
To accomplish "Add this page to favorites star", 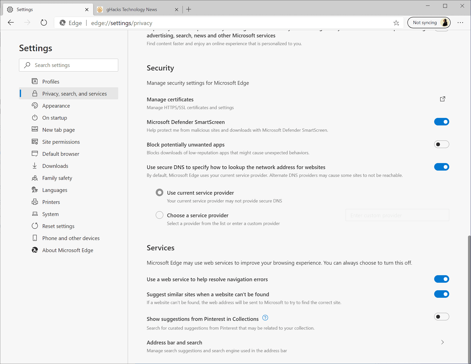I will (396, 23).
